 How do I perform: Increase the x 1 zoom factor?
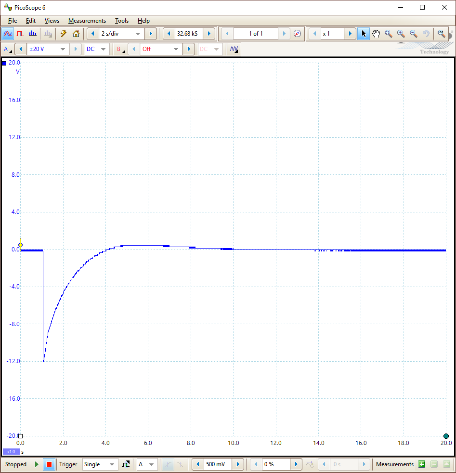(x=350, y=34)
